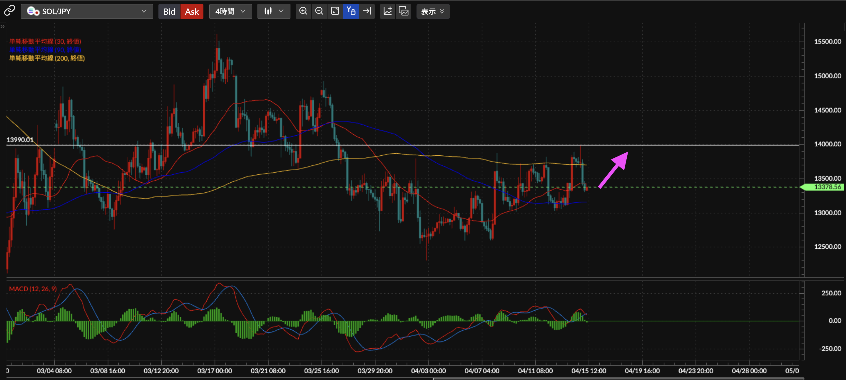Click the fit chart to screen icon
Viewport: 846px width, 380px height.
335,11
